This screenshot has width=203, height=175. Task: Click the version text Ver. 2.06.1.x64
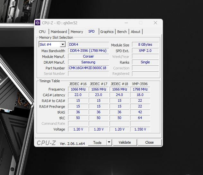tap(72, 144)
